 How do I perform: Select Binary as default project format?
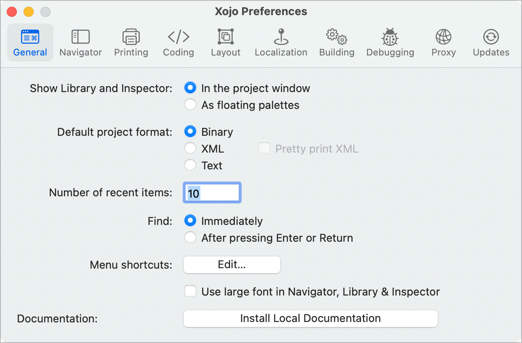(x=190, y=132)
